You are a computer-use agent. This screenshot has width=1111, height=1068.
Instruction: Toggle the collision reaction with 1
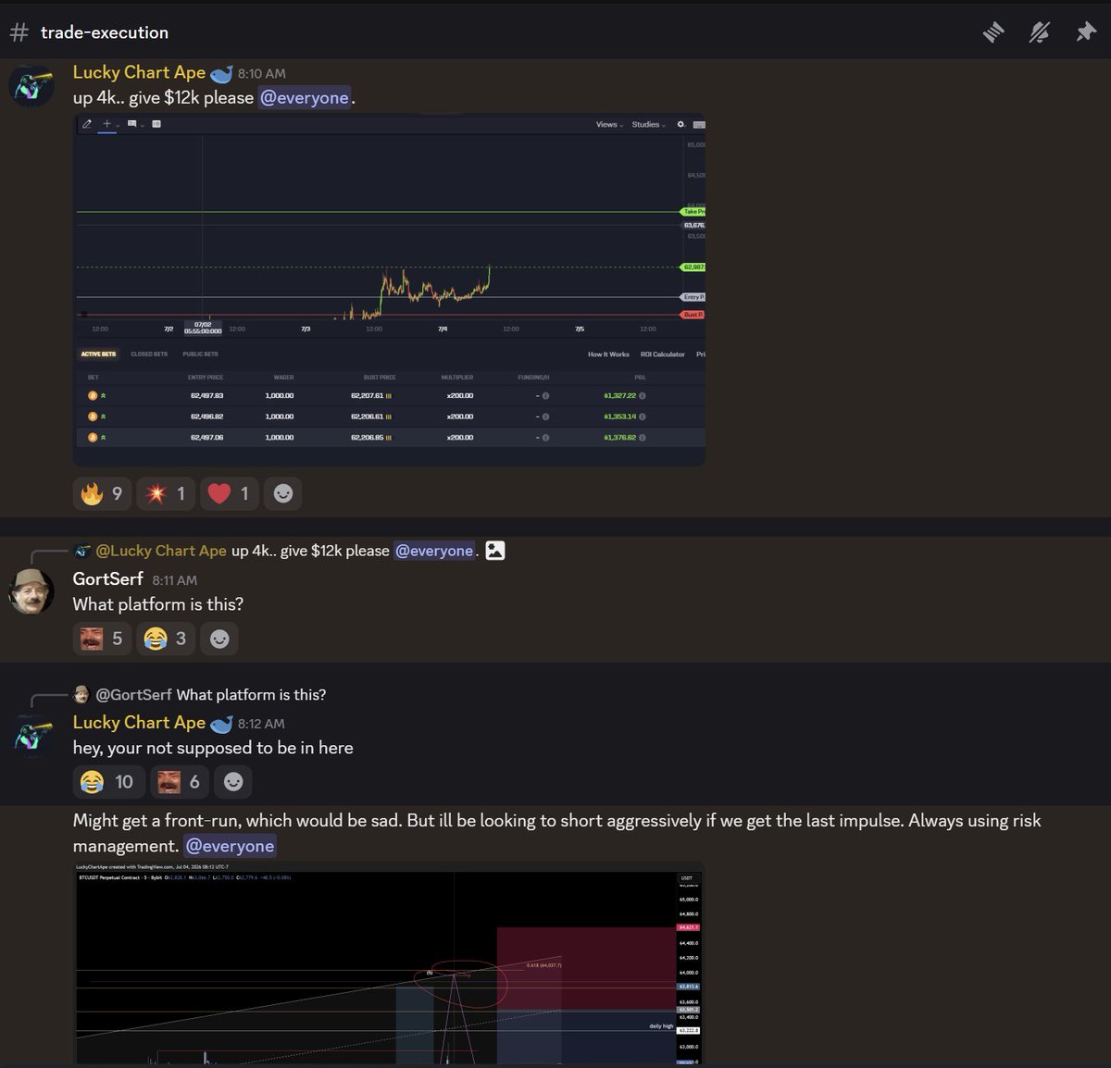[x=166, y=493]
